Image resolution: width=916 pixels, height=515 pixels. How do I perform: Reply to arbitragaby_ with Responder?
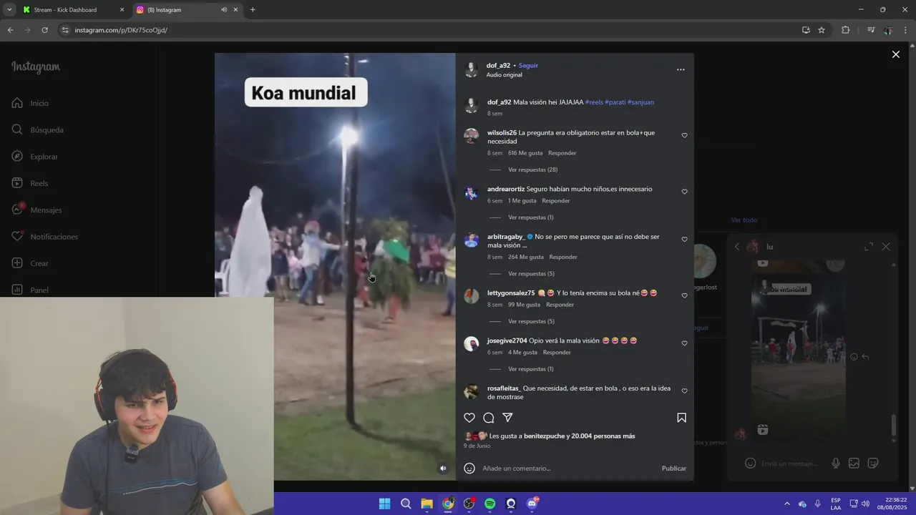pyautogui.click(x=562, y=257)
